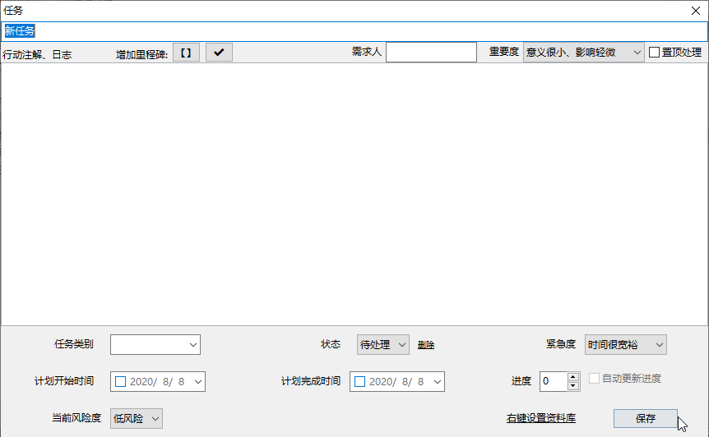Click the bracket milestone button

pyautogui.click(x=186, y=53)
